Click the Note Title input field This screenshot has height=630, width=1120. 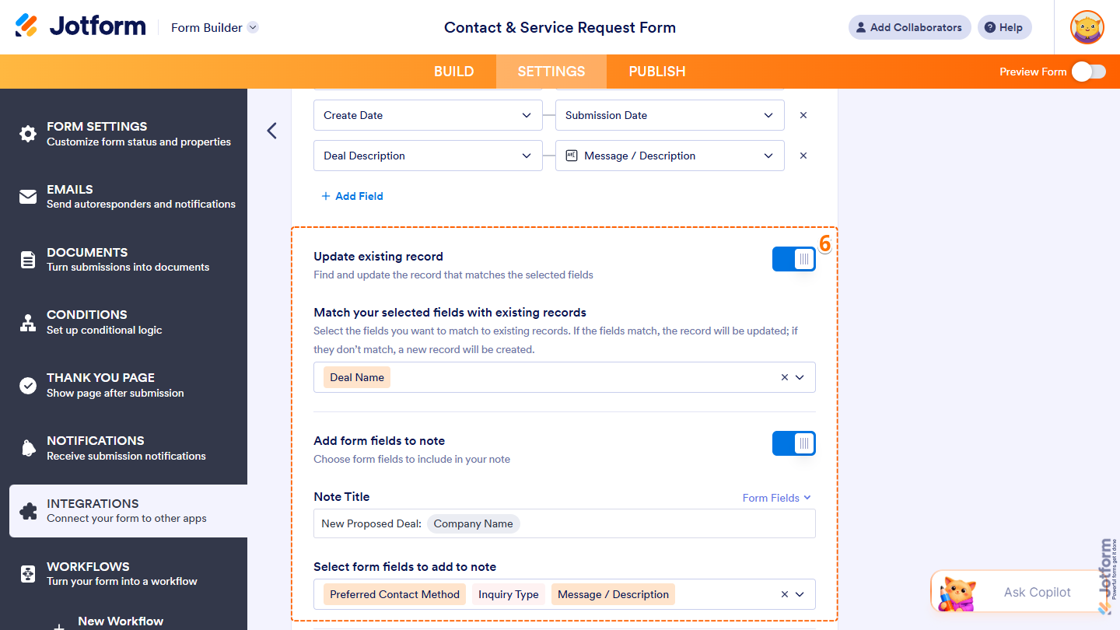[x=565, y=523]
